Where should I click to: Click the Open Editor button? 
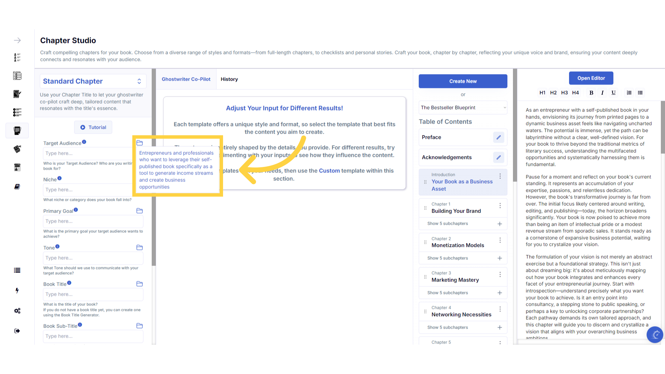[x=591, y=78]
